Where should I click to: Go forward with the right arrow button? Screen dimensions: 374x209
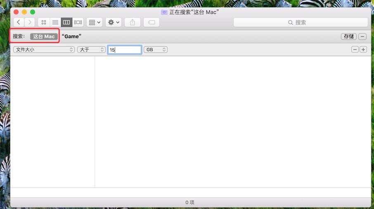click(x=30, y=22)
